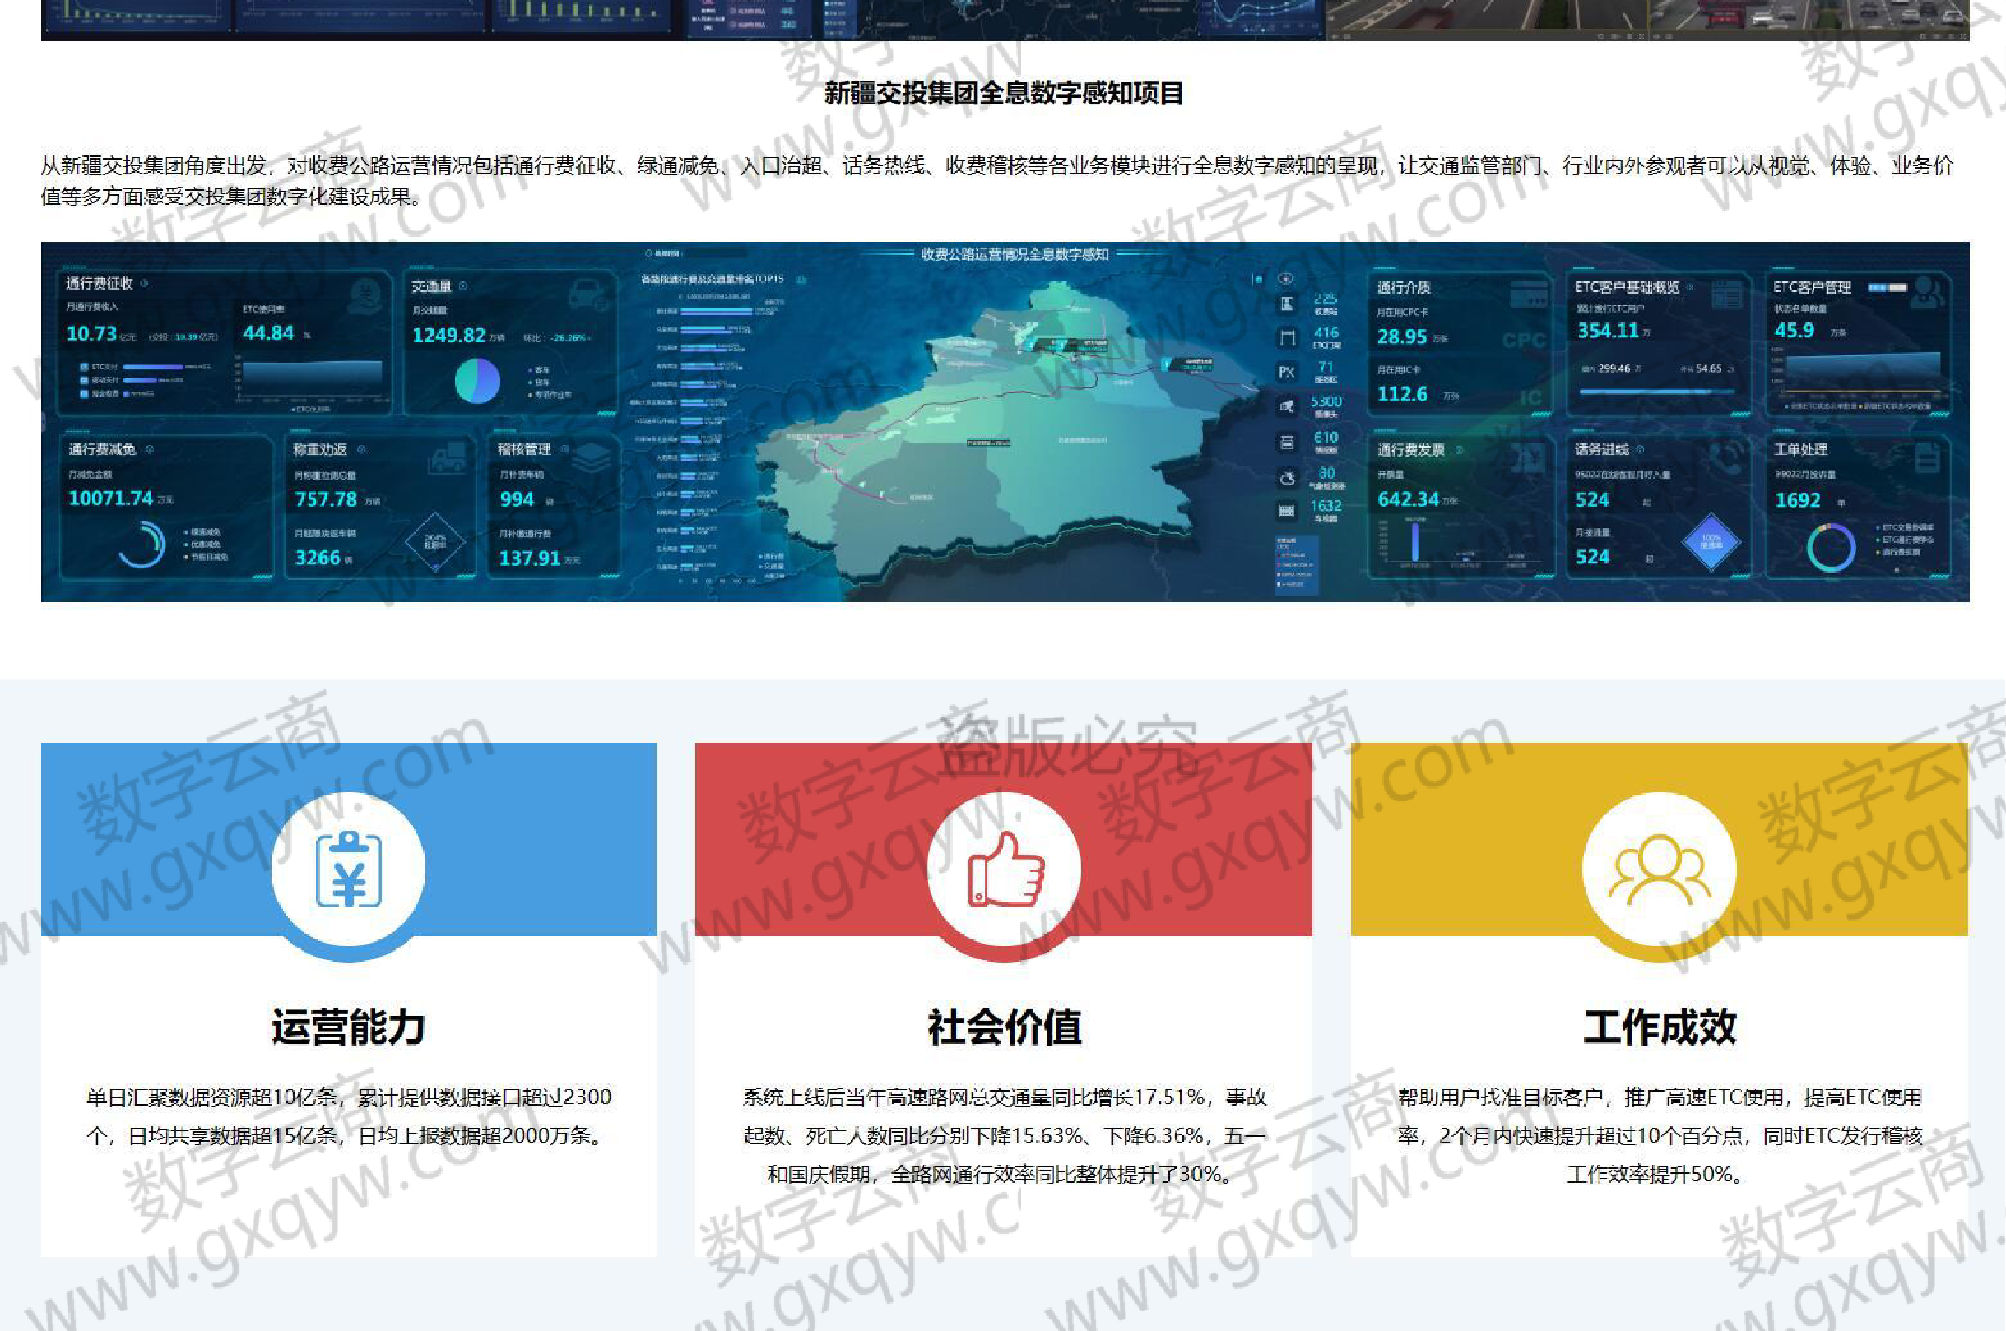Click the yen avatar icon in 通行费征收 panel

pos(368,295)
